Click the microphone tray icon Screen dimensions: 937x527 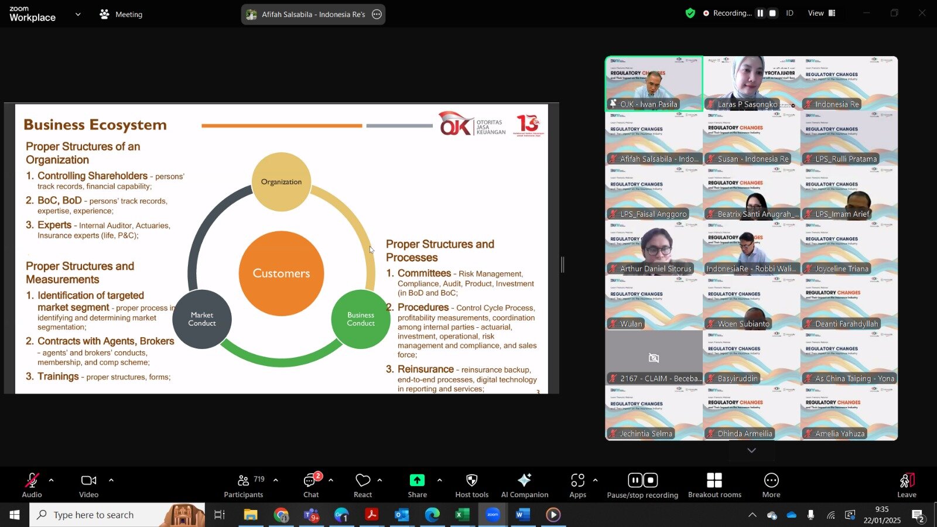[x=811, y=515]
